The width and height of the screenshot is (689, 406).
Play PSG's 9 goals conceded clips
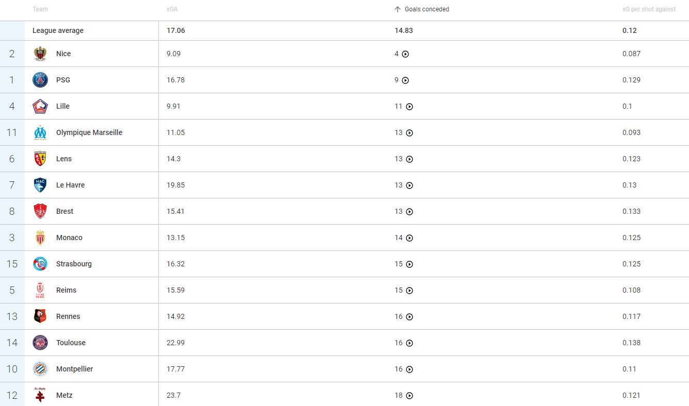click(405, 80)
